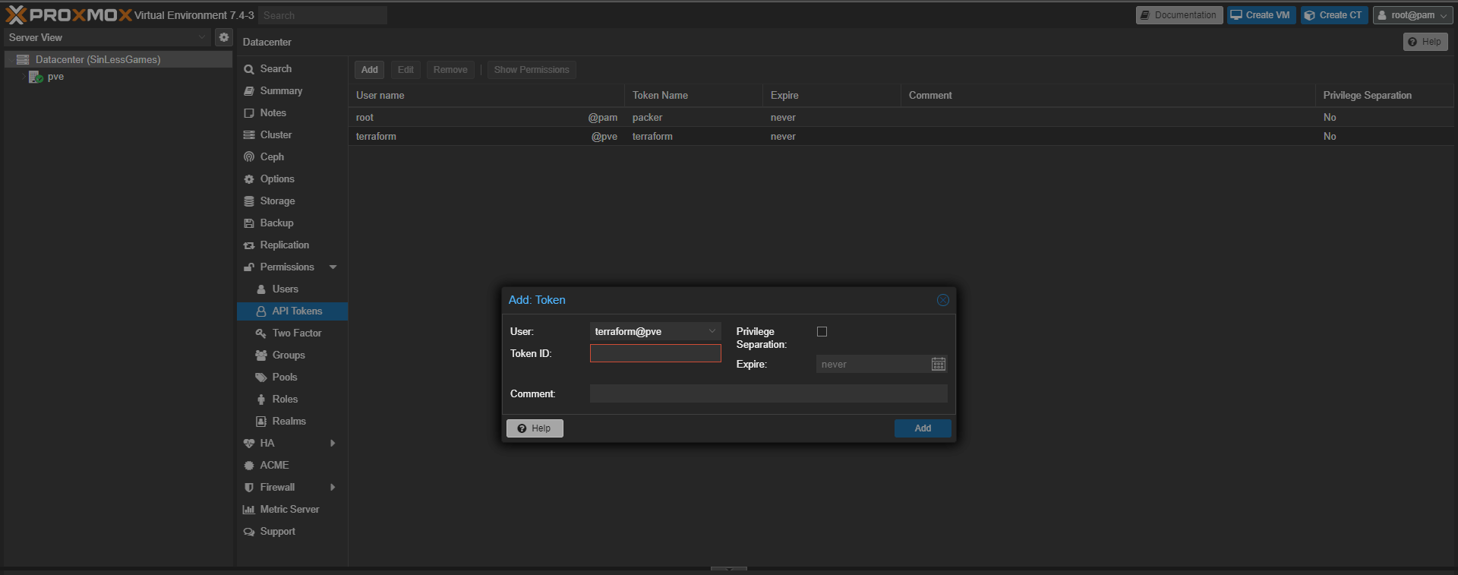Click the ACME certificate icon
Viewport: 1458px width, 575px height.
tap(249, 466)
